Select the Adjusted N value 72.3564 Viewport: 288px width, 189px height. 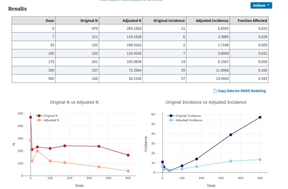(135, 70)
